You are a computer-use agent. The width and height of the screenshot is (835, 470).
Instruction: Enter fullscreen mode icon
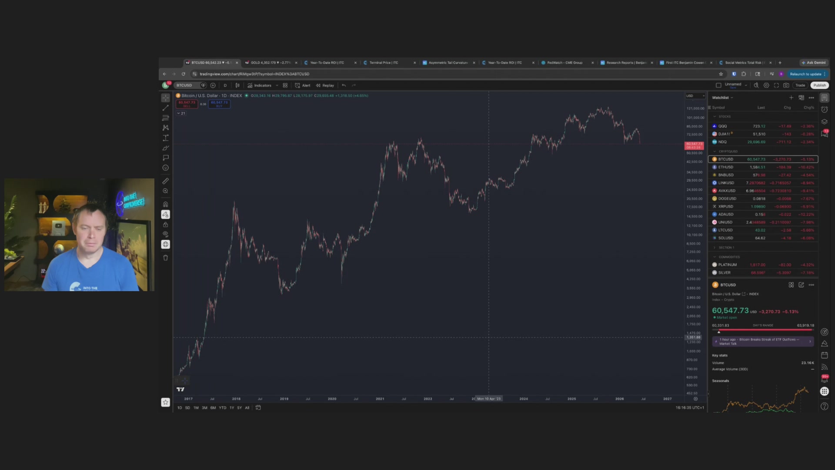[776, 85]
